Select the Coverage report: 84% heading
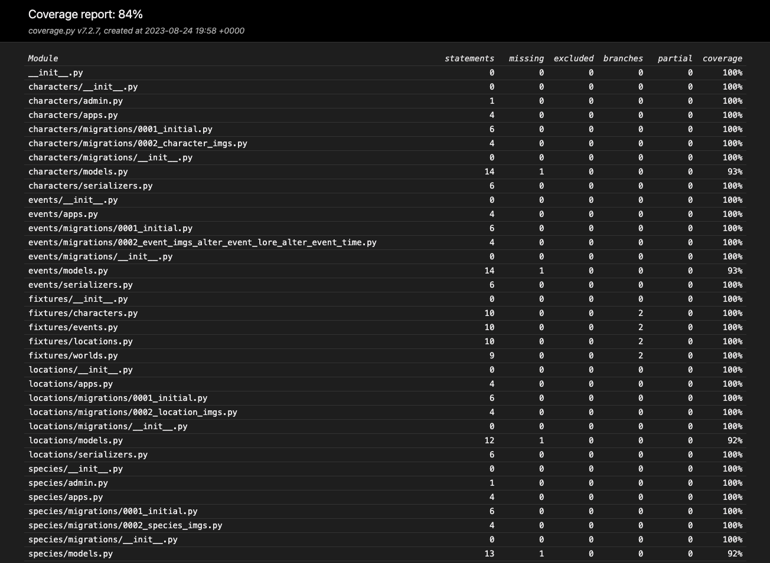Viewport: 770px width, 563px height. [86, 14]
